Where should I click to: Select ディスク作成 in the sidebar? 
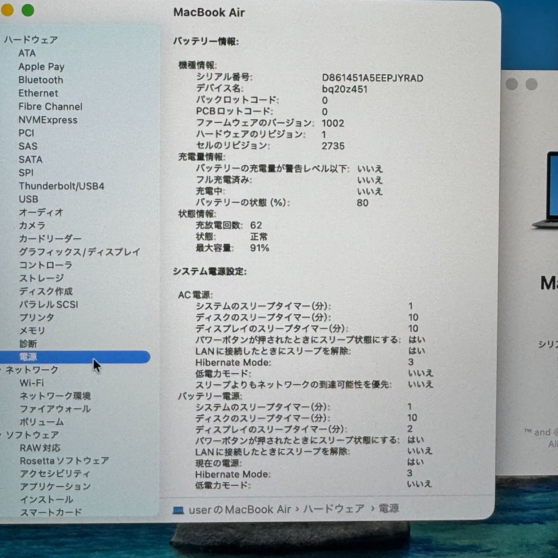pyautogui.click(x=46, y=291)
